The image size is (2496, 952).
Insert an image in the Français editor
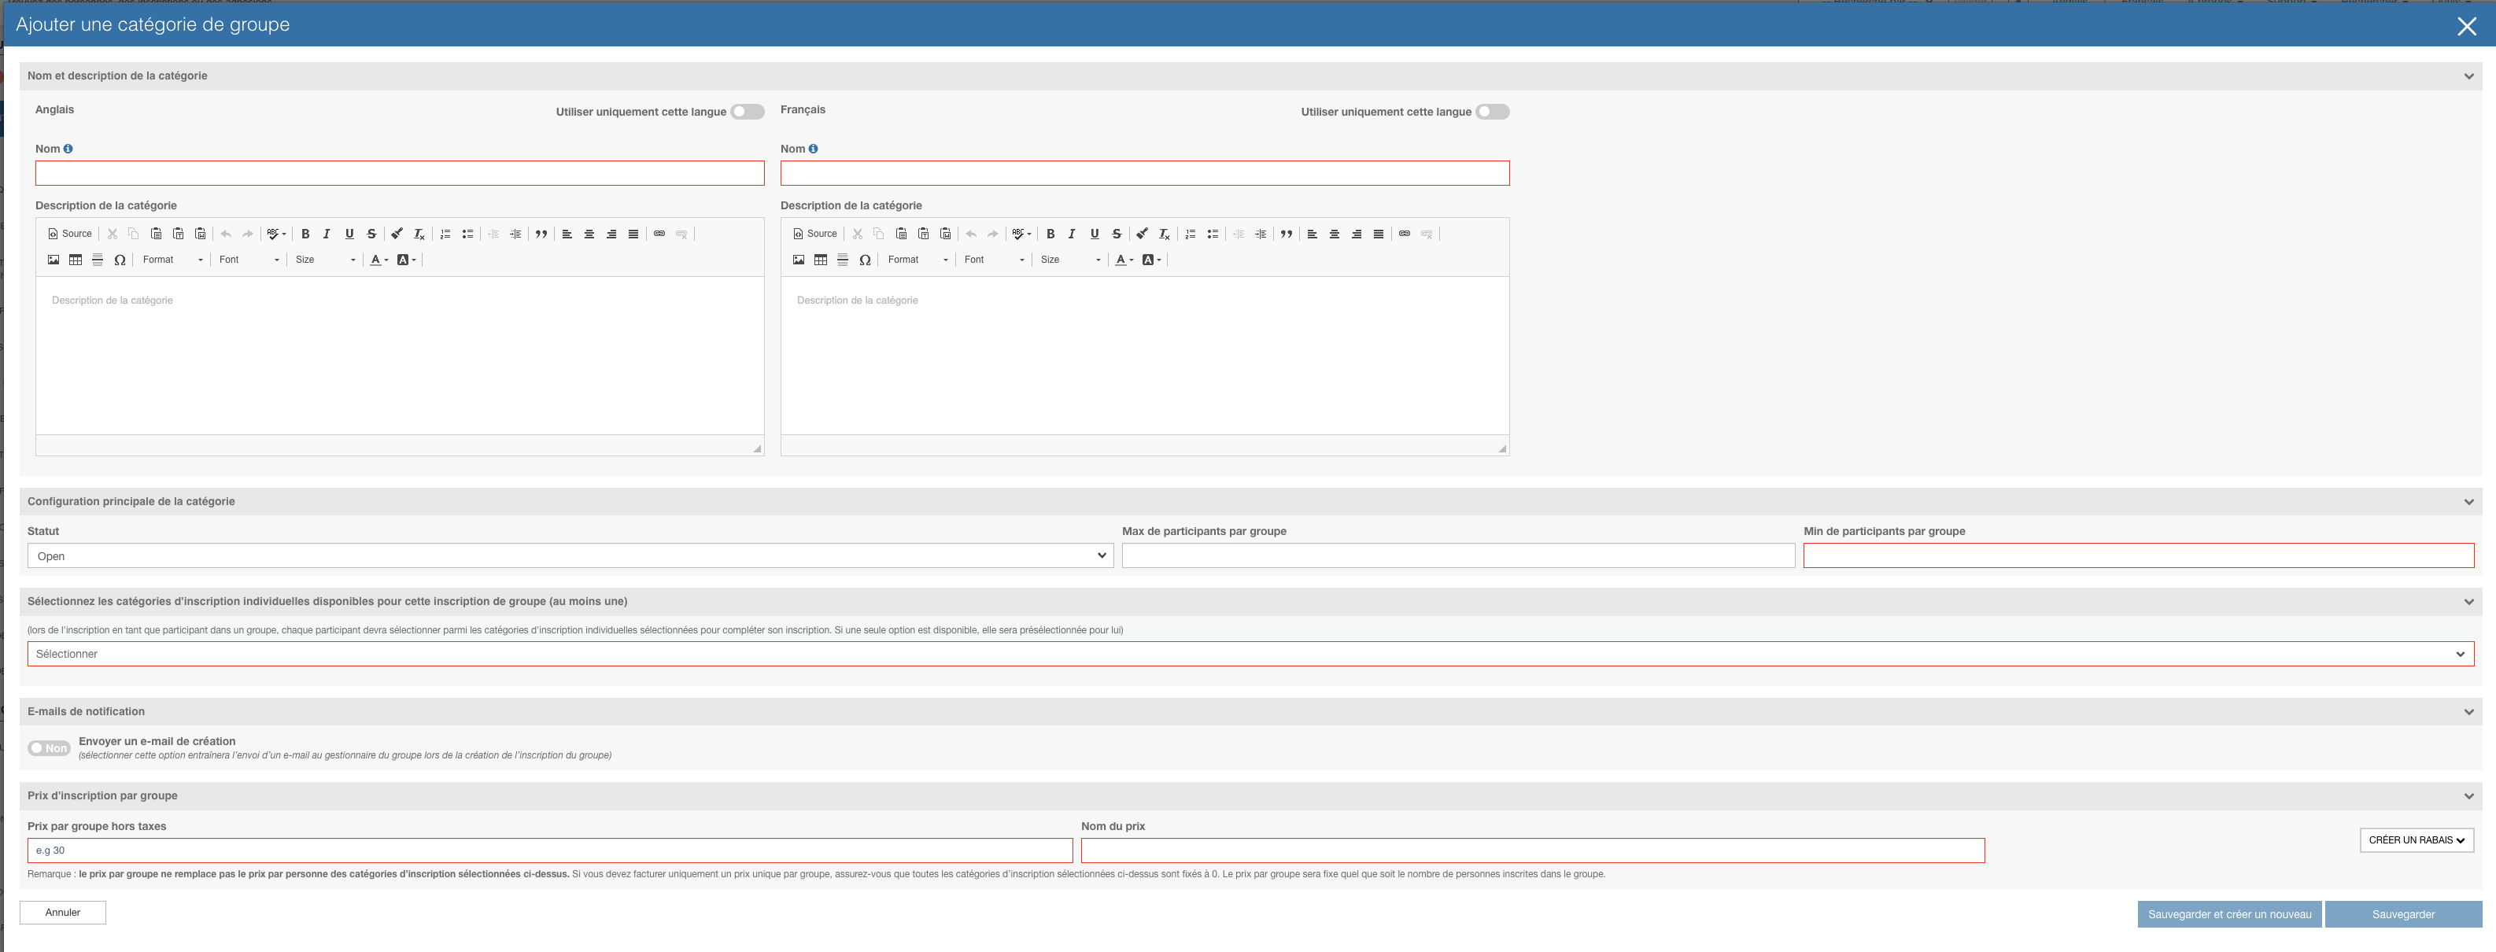(799, 260)
